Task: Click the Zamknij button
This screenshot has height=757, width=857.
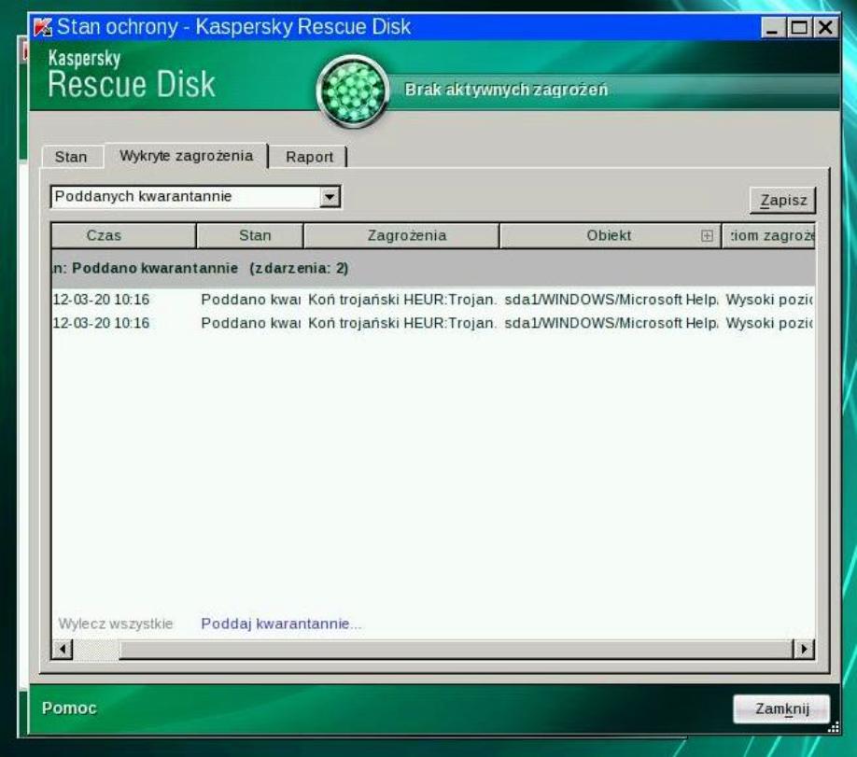Action: 781,708
